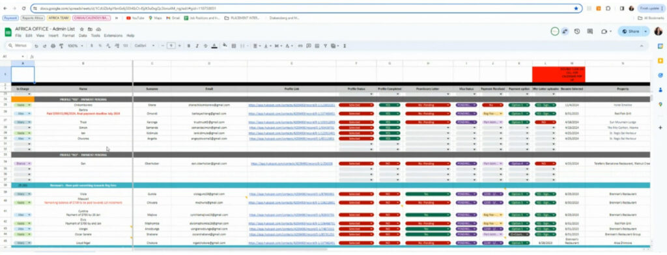Open the Maps bookmark
Screen dimensions: 667x255
point(155,18)
